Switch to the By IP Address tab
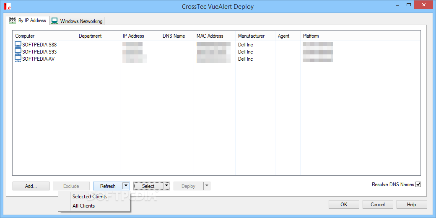Screen dimensions: 436x218 coord(28,20)
